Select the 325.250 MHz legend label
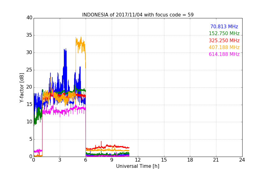Viewport: 269px width, 179px height. [224, 40]
